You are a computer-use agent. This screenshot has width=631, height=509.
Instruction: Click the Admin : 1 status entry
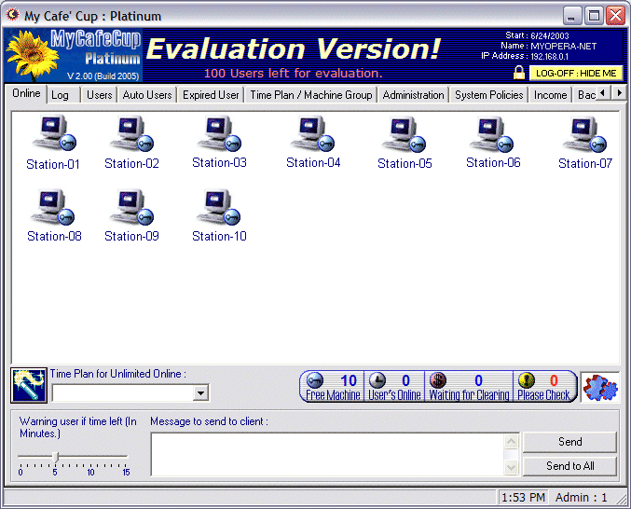click(x=581, y=498)
